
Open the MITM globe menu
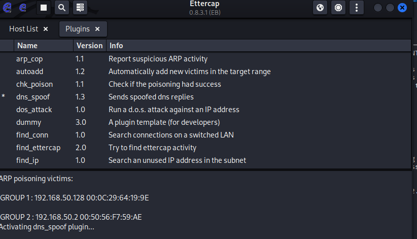pyautogui.click(x=320, y=8)
